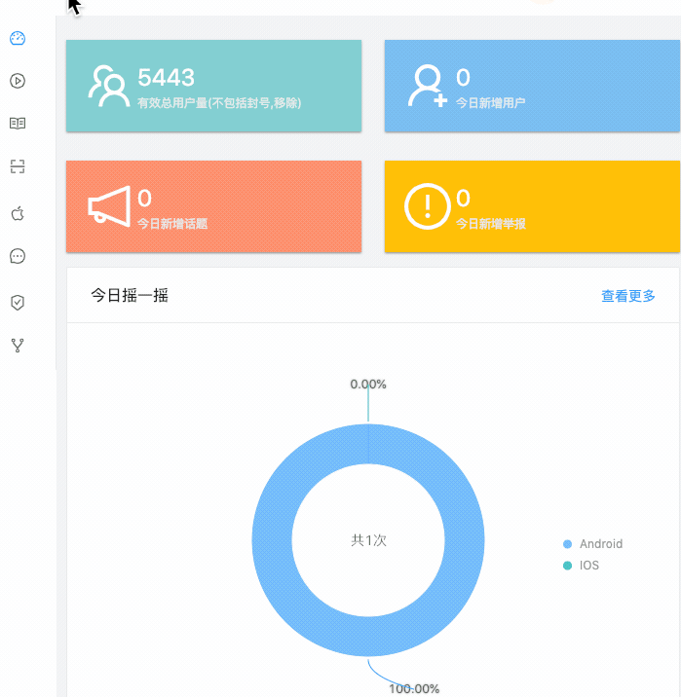681x697 pixels.
Task: Click the 0.00% chart label
Action: tap(368, 385)
